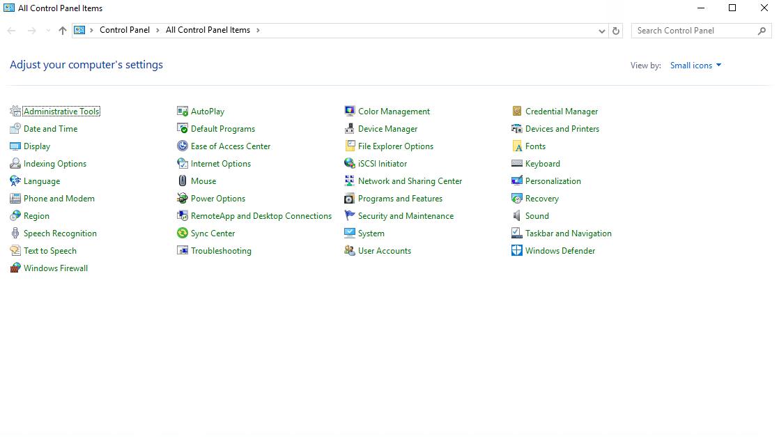Open the Devices and Printers link

coord(562,129)
